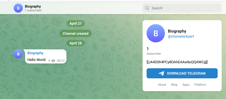The height and width of the screenshot is (99, 226).
Task: Click the large Biography avatar in the info card
Action: click(x=156, y=33)
